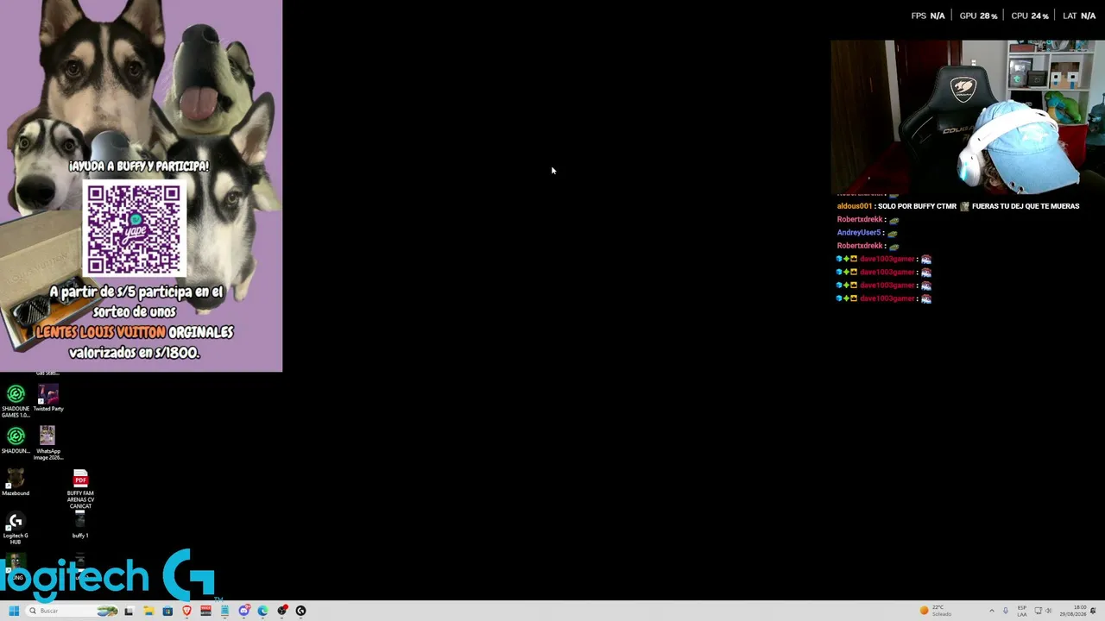Select the Logitech G HUB desktop shortcut
1105x621 pixels.
[16, 529]
